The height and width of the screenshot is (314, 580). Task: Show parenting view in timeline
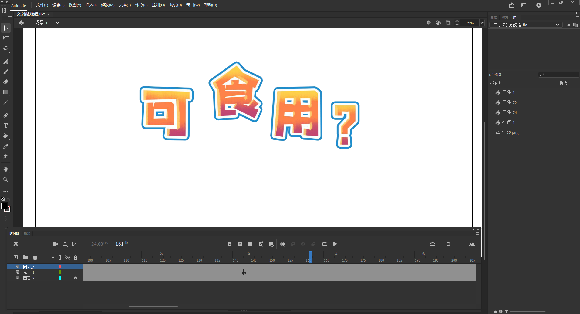[65, 244]
